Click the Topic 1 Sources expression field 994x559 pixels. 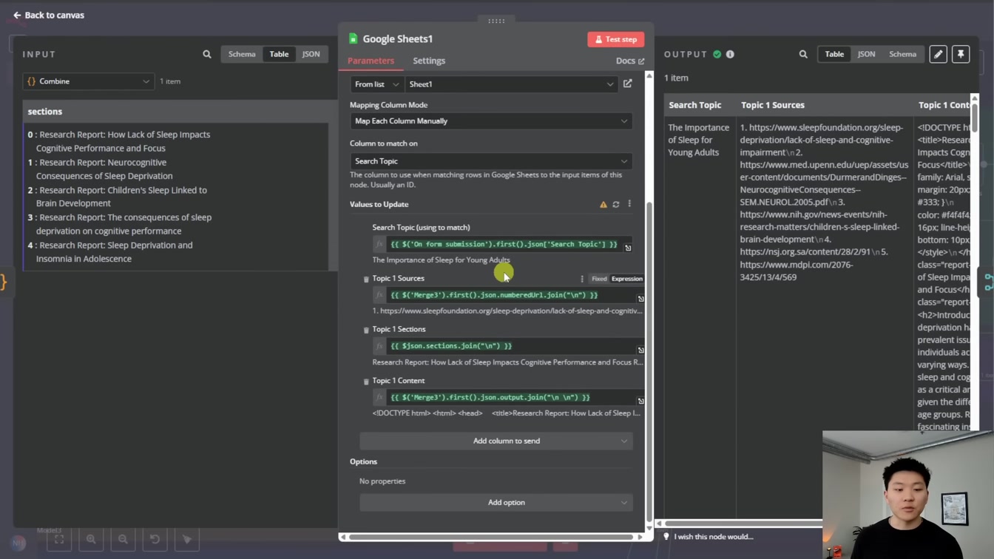(x=509, y=295)
